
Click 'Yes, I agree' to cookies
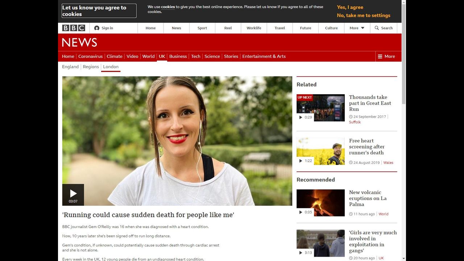350,7
